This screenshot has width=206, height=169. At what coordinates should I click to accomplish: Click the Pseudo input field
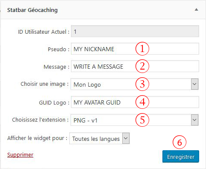tap(135, 49)
